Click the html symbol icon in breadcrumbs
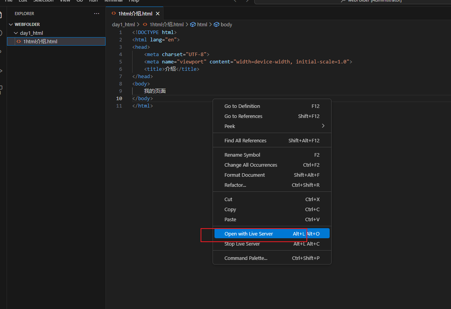 [x=193, y=24]
